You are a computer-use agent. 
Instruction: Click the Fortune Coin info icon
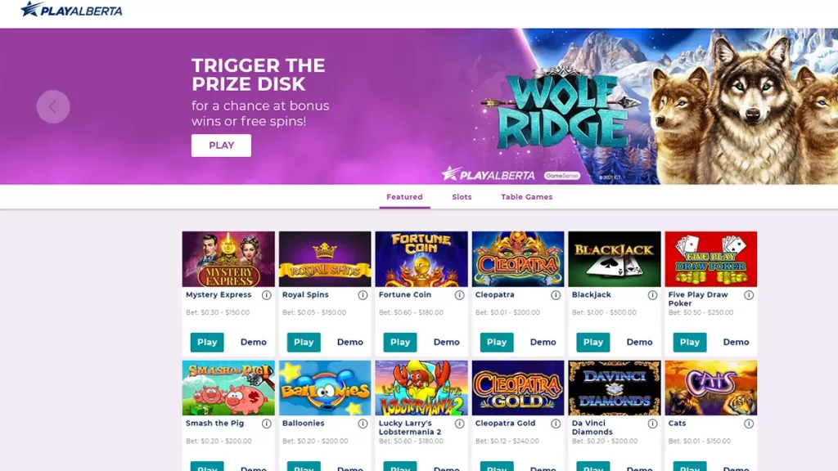pos(460,294)
